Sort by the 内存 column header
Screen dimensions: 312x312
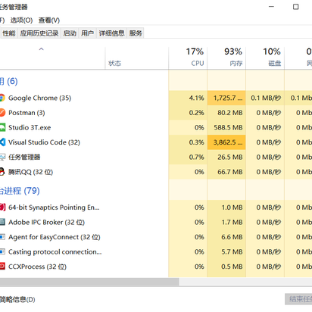(226, 58)
